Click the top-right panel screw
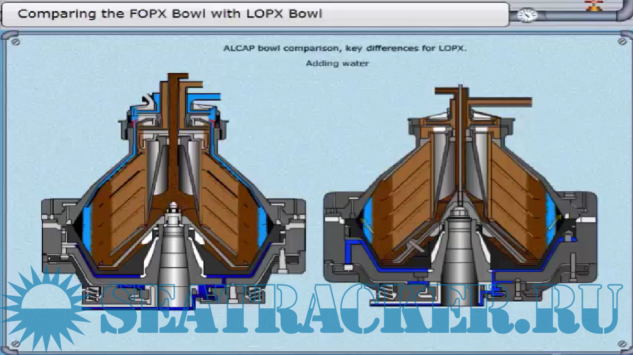Screen dimensions: 633x355 621,41
